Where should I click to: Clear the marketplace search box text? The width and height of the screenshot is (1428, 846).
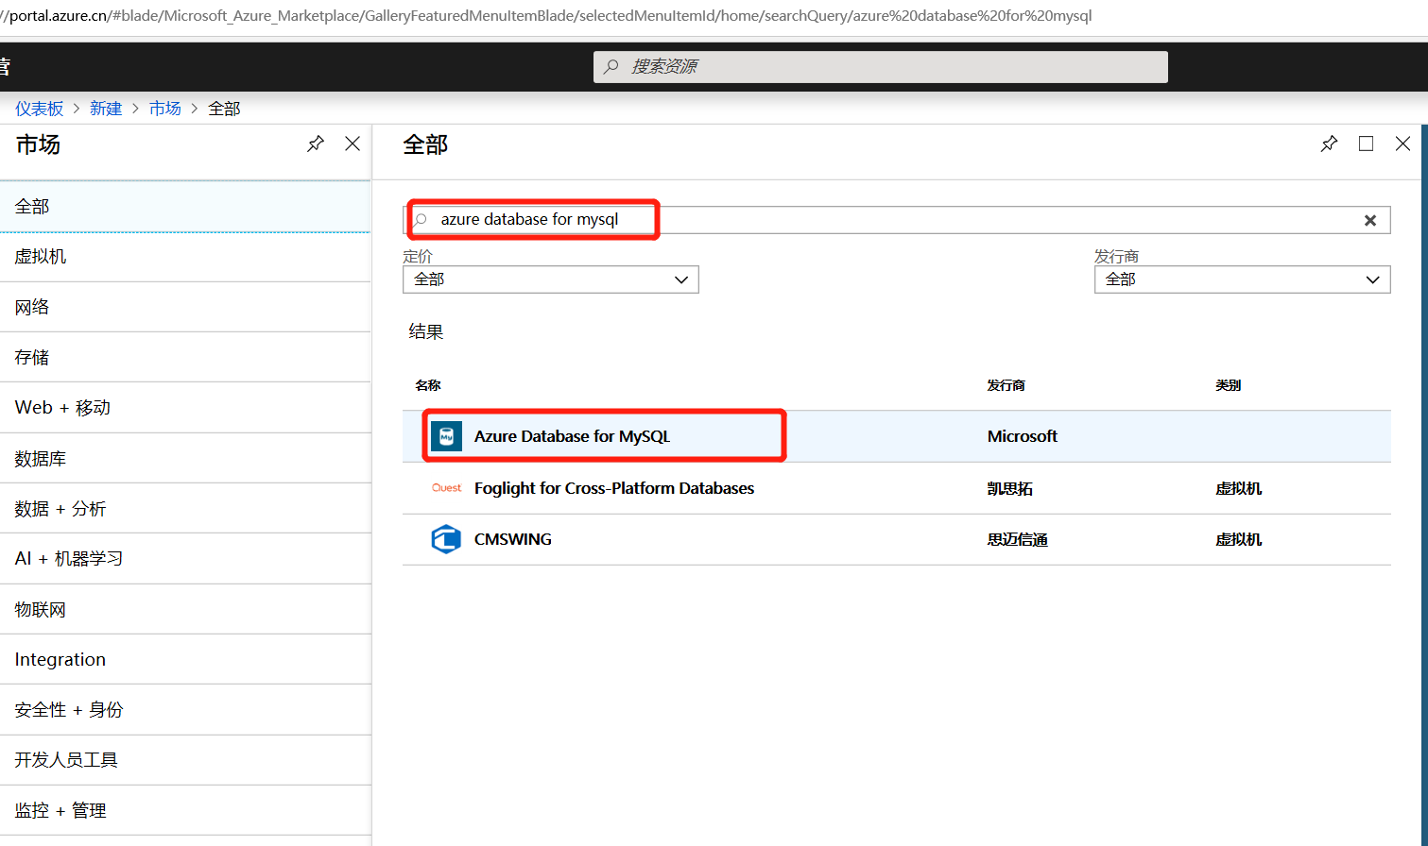1369,220
